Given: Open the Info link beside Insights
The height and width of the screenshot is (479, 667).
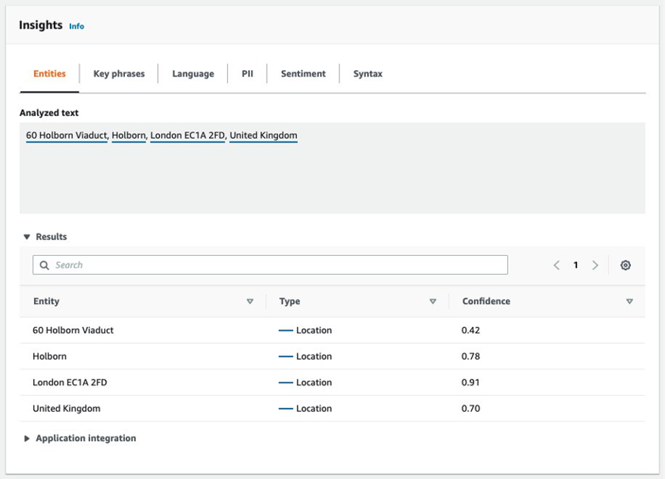Looking at the screenshot, I should (x=76, y=26).
